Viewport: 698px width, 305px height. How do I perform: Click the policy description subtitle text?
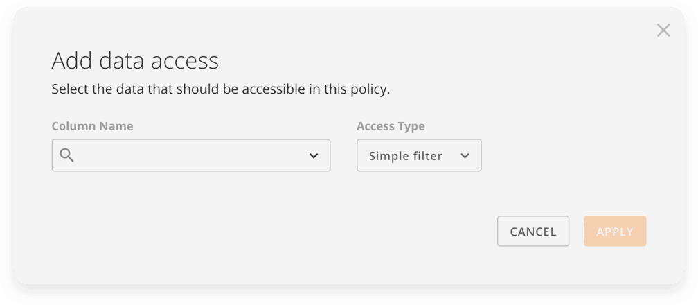[221, 89]
